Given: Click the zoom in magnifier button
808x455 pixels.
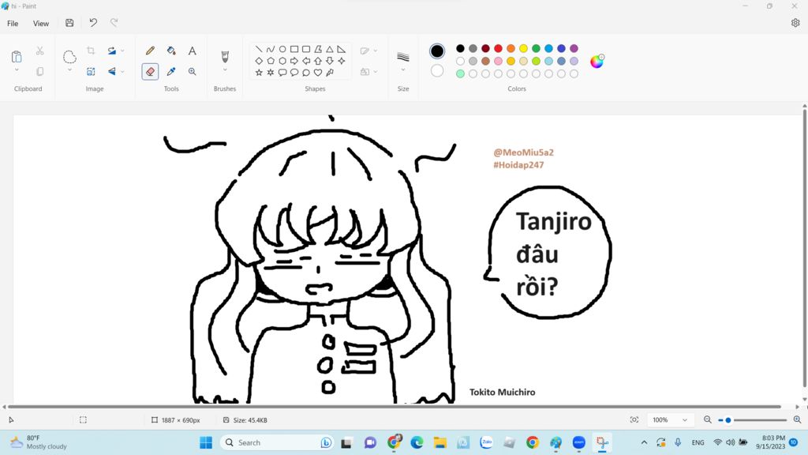Looking at the screenshot, I should pyautogui.click(x=797, y=420).
